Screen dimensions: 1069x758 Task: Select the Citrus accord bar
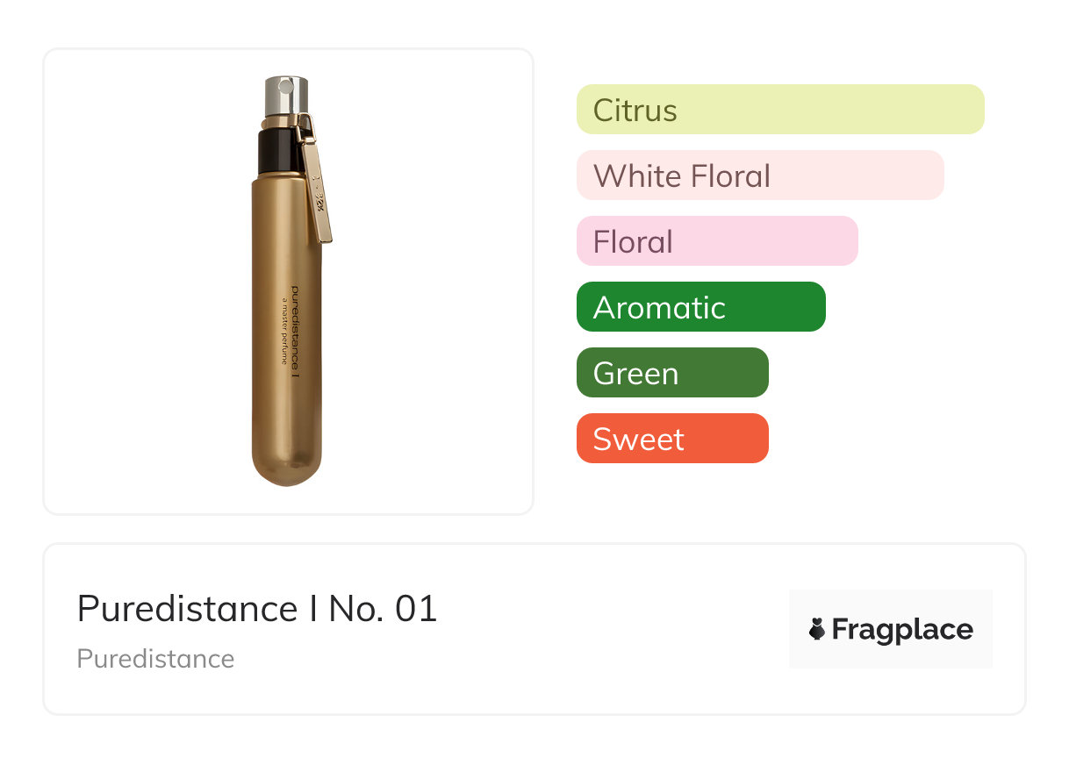click(779, 110)
